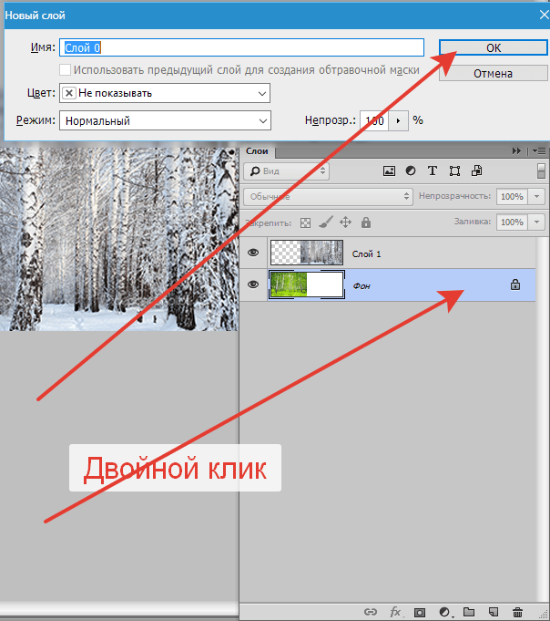Create a new group folder
The width and height of the screenshot is (550, 621).
[x=469, y=612]
